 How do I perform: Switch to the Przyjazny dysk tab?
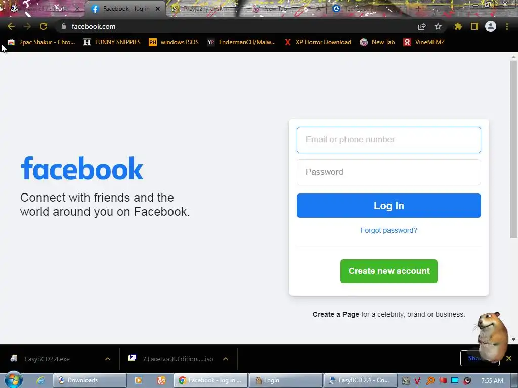coord(205,9)
